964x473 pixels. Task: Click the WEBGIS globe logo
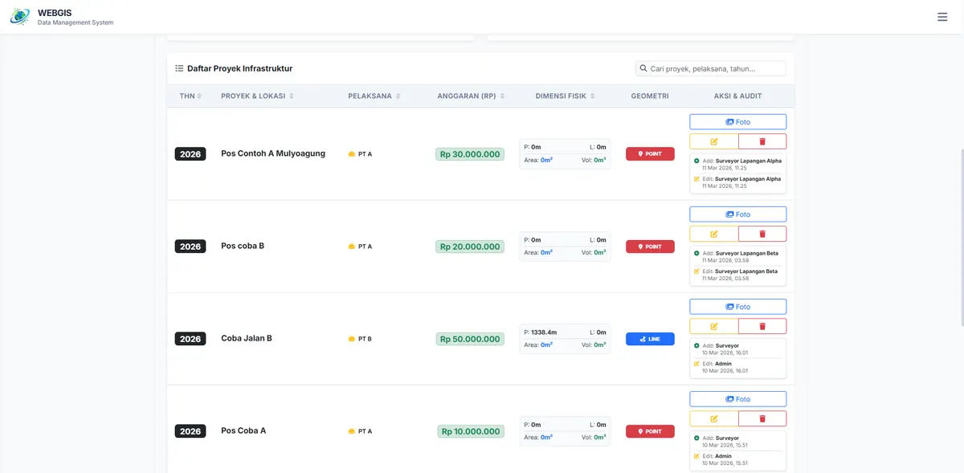point(20,17)
